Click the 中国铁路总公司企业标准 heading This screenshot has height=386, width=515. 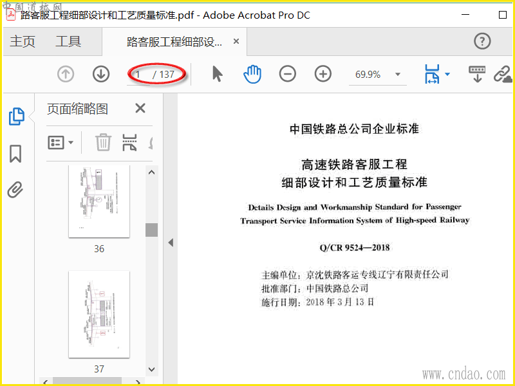[354, 129]
